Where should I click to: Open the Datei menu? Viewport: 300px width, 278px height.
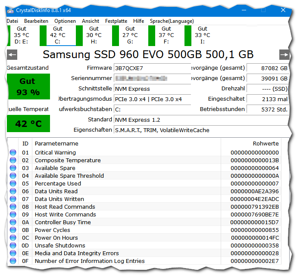click(x=12, y=21)
